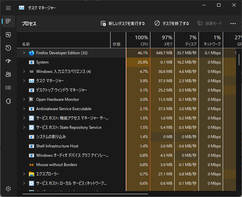Sort by ネットワーク column header
242x197 pixels.
pos(211,40)
